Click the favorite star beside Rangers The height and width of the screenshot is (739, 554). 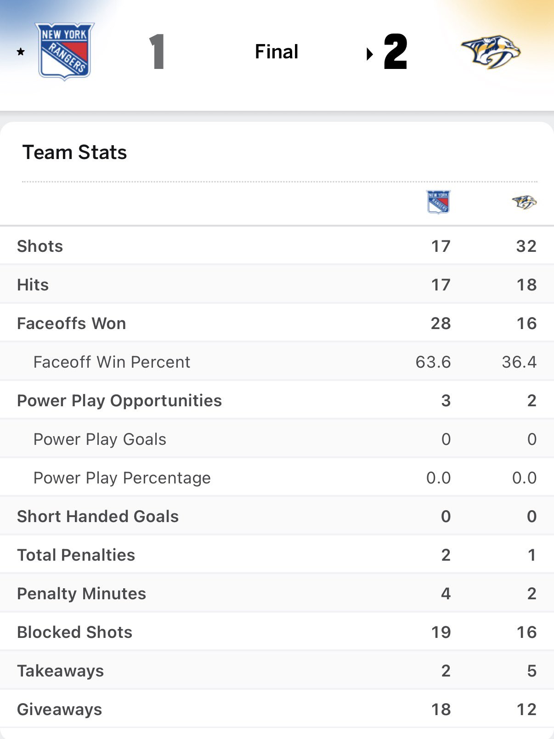tap(21, 52)
